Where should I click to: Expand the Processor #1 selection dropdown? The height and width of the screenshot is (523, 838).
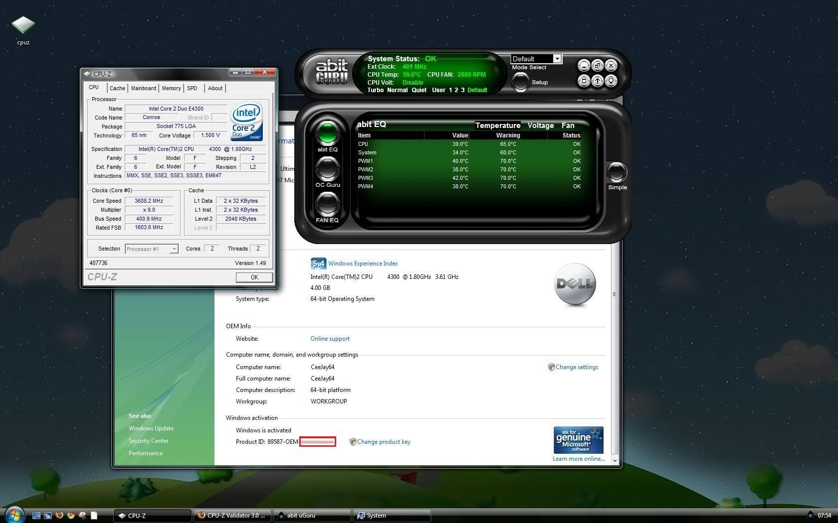pos(174,249)
